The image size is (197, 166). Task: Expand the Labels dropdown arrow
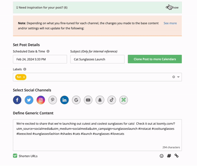click(178, 77)
